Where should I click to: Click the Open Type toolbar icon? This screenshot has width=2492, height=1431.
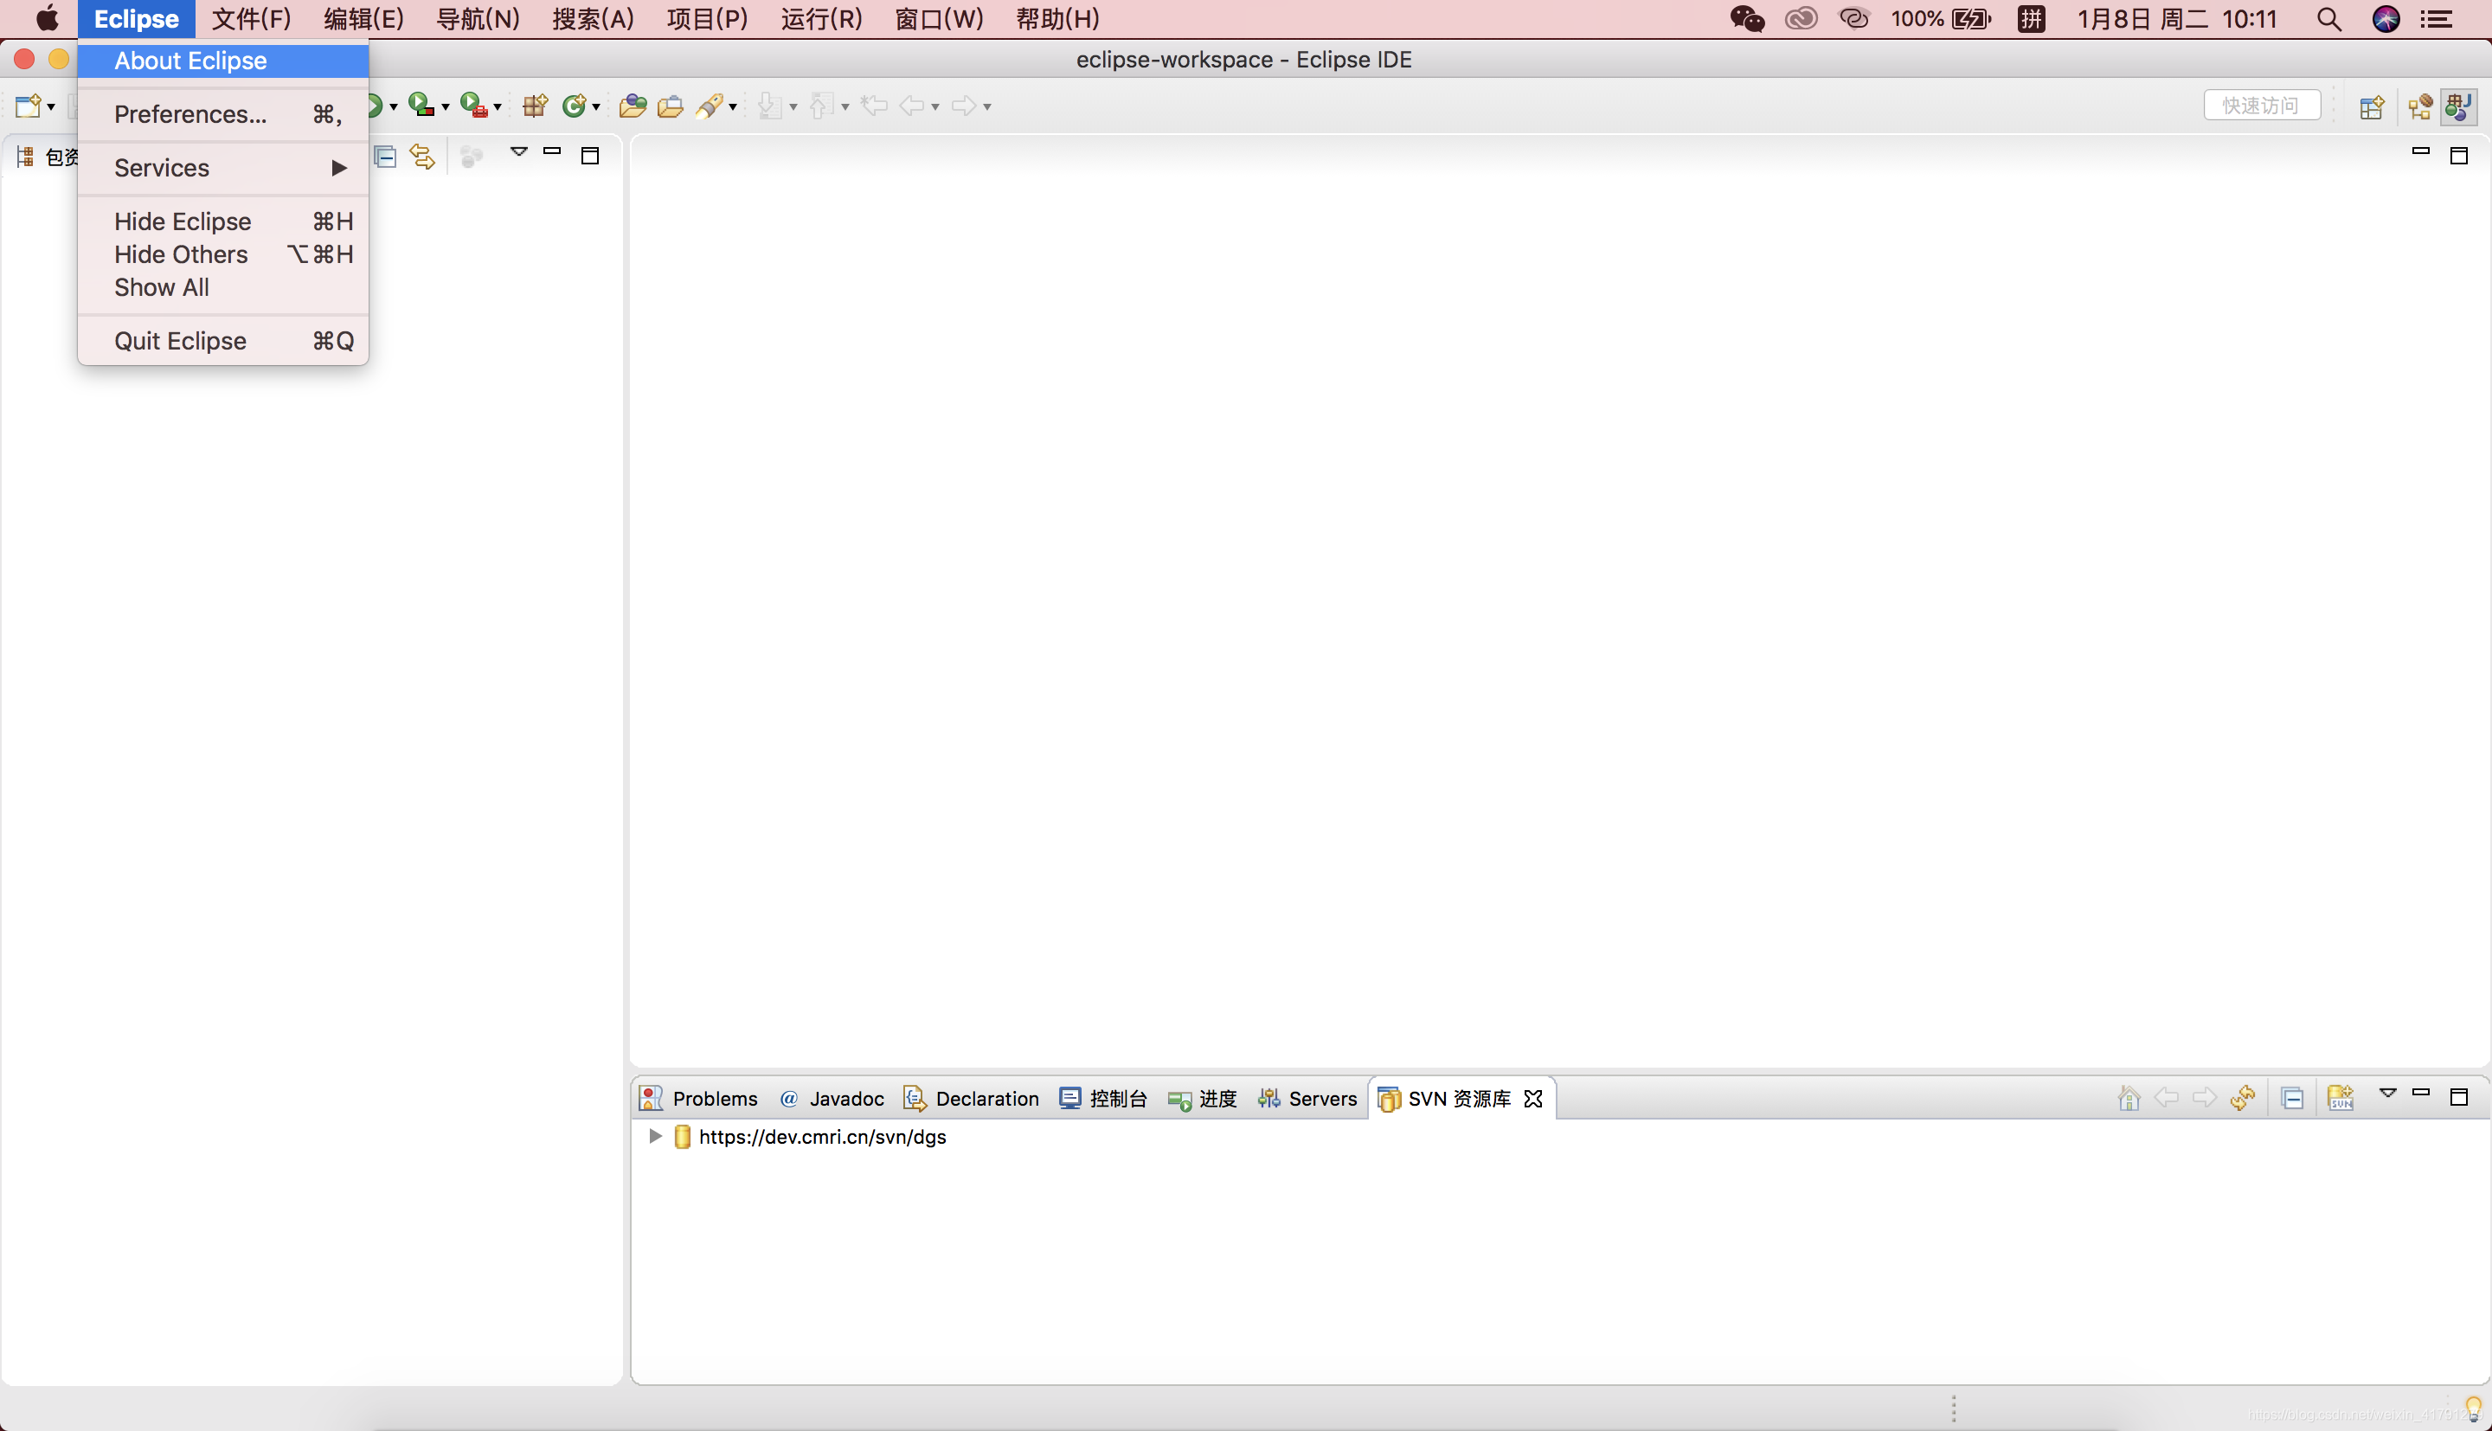[x=633, y=106]
